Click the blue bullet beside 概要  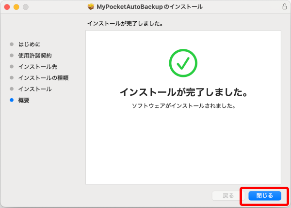point(12,100)
